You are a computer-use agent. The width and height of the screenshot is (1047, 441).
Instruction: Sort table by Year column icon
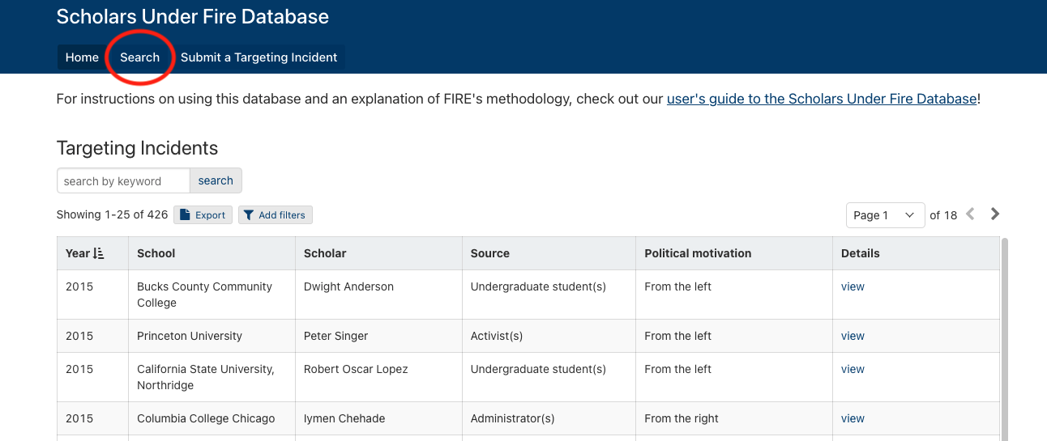[x=99, y=253]
